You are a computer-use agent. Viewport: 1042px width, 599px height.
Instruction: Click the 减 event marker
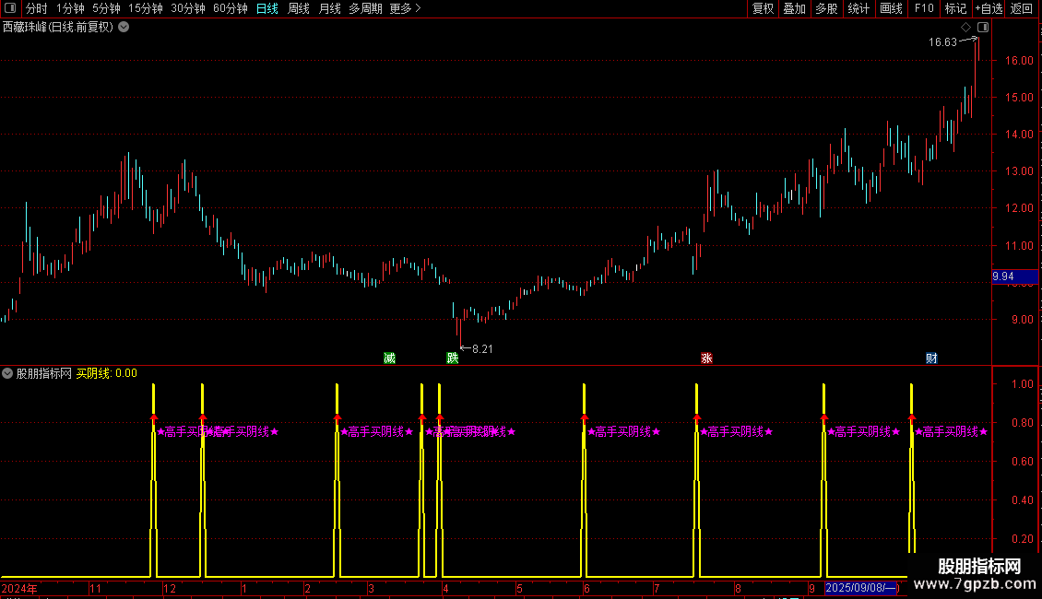pos(389,358)
